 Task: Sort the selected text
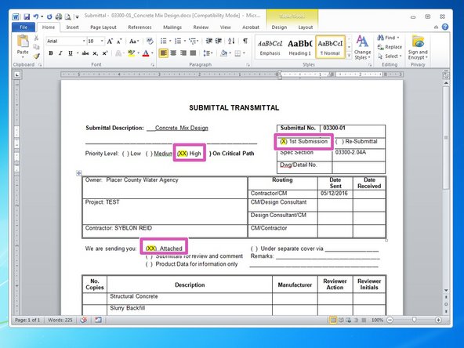pos(231,41)
